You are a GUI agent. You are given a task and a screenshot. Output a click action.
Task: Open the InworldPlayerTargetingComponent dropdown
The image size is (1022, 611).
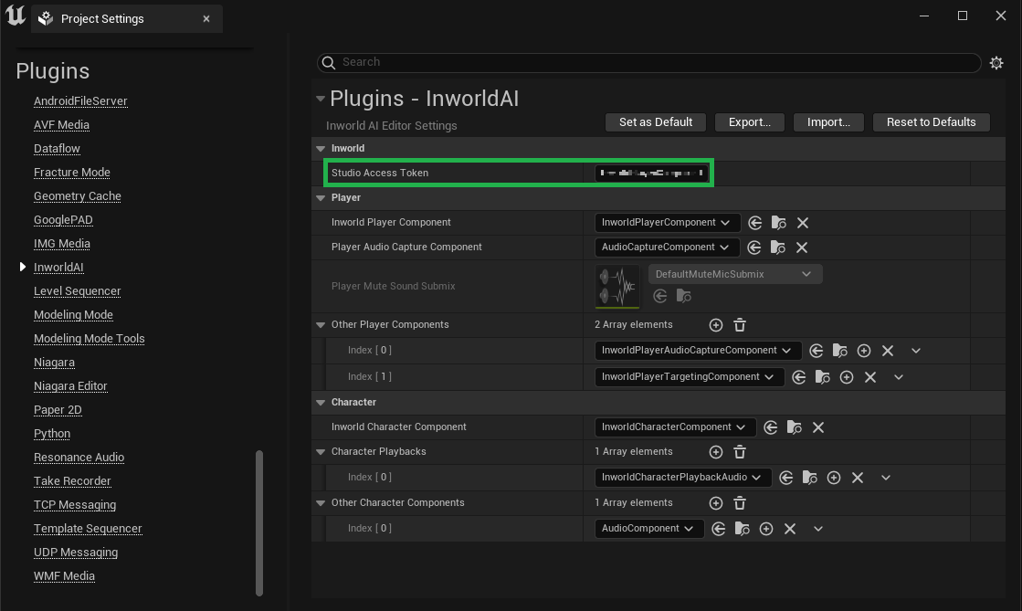pos(689,377)
